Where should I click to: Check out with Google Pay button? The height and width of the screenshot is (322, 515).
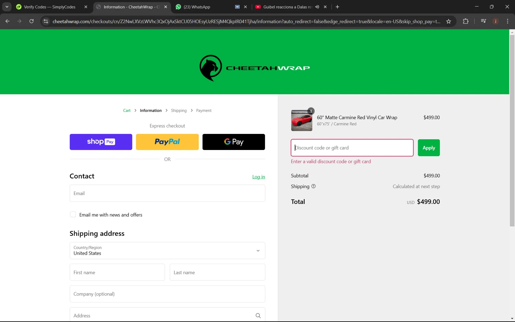(x=234, y=142)
